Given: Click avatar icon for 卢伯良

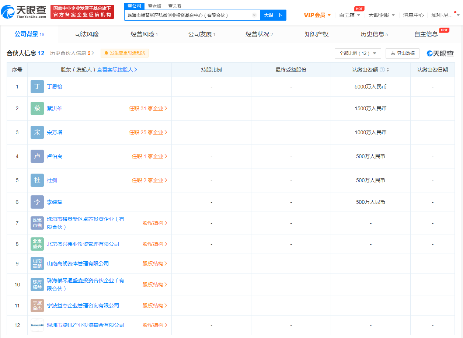Looking at the screenshot, I should (x=37, y=156).
